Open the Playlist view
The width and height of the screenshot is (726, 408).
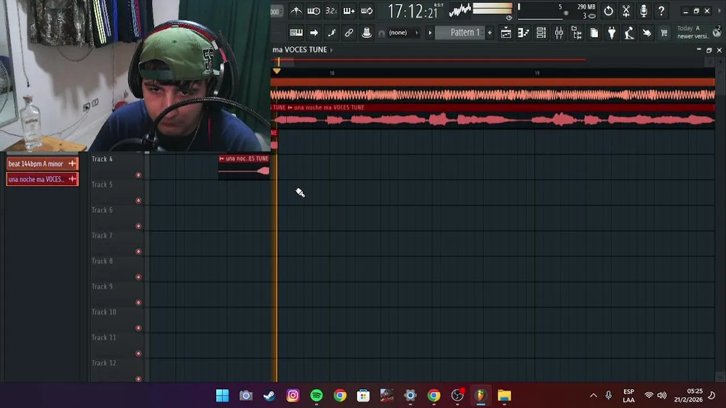click(506, 33)
